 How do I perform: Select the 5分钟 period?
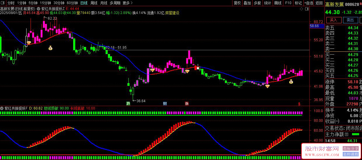(x=33, y=3)
